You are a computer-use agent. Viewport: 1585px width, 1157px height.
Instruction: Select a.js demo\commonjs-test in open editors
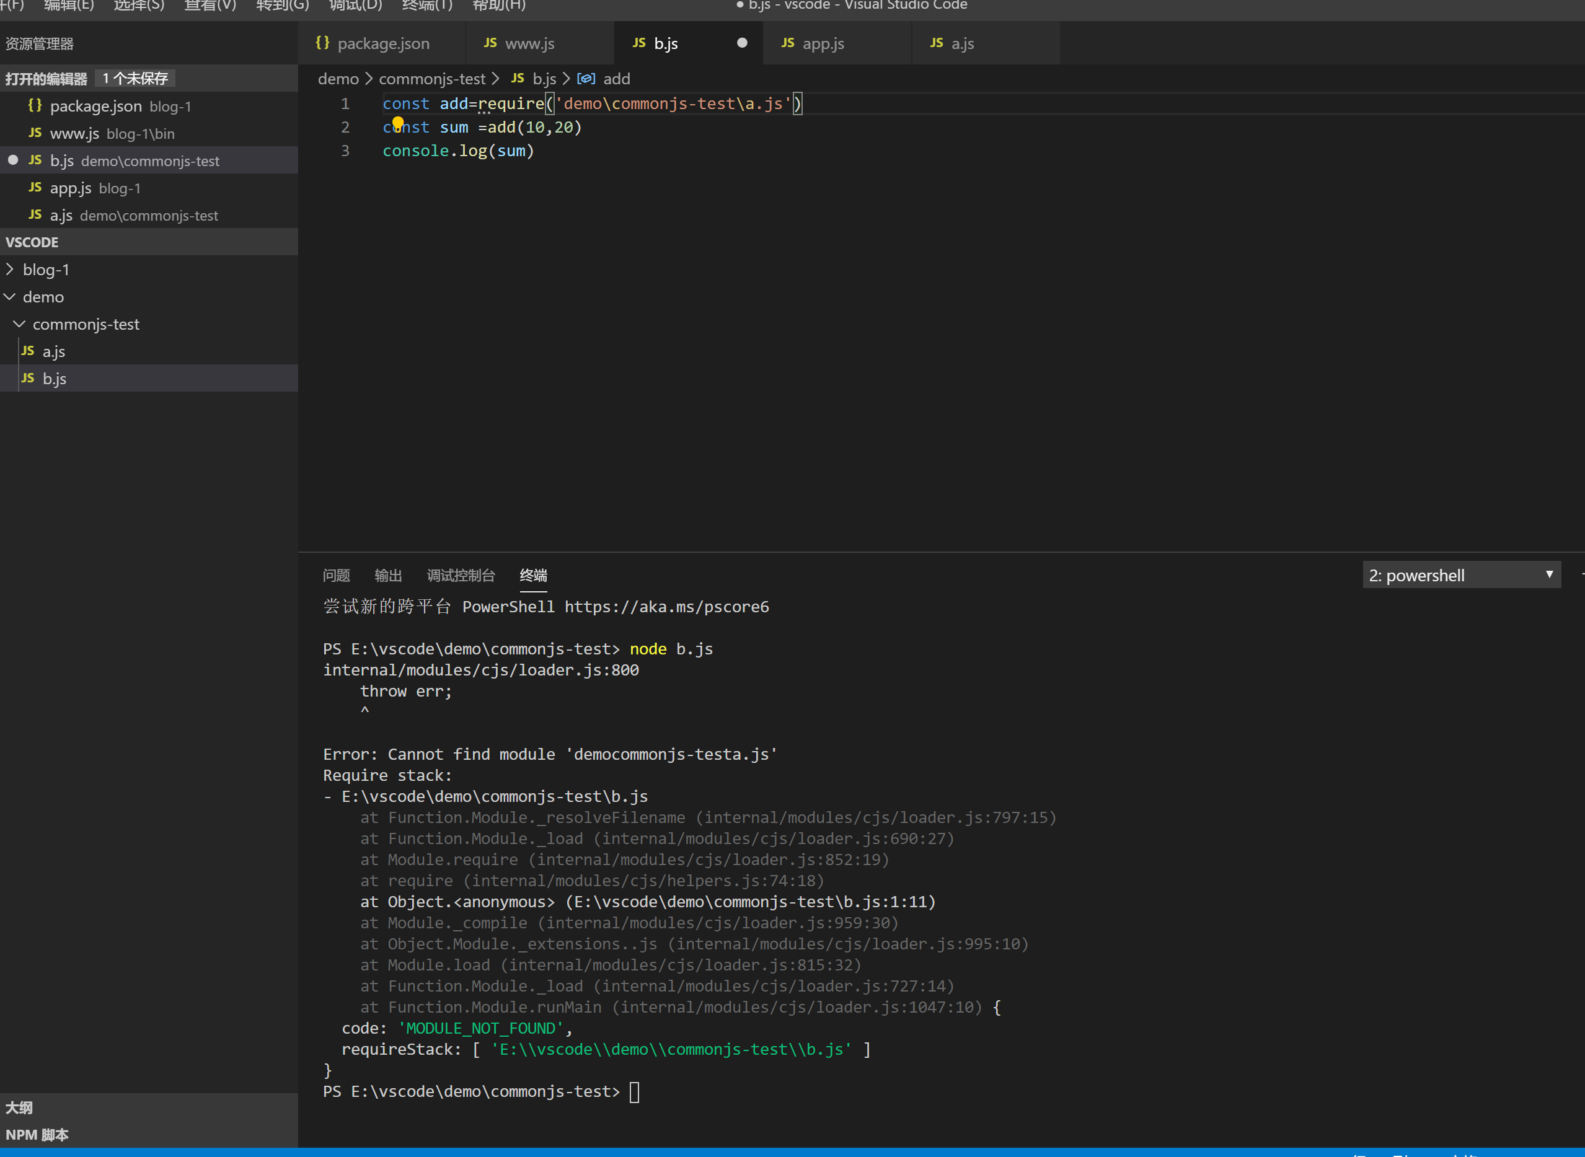tap(149, 215)
